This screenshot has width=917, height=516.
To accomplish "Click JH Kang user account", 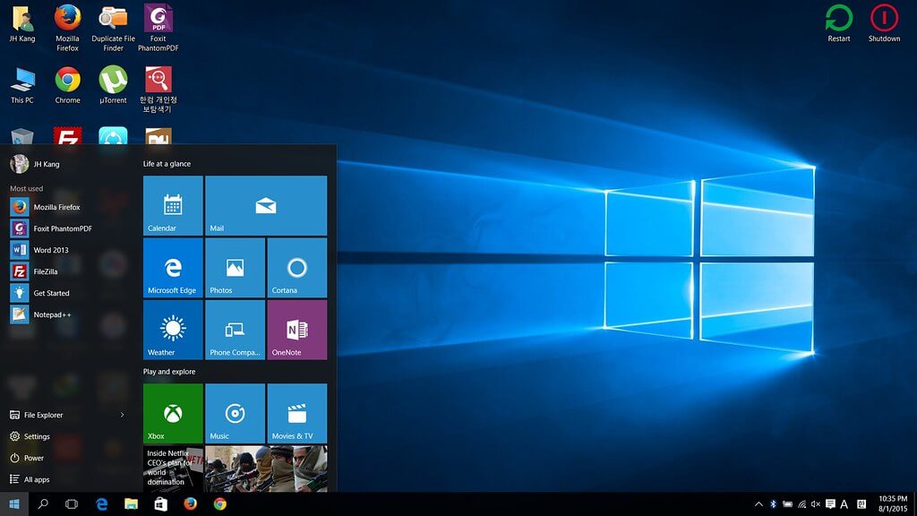I will pos(35,164).
